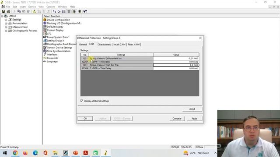Collapse the Offline tree root
The width and height of the screenshot is (280, 157).
(2, 16)
